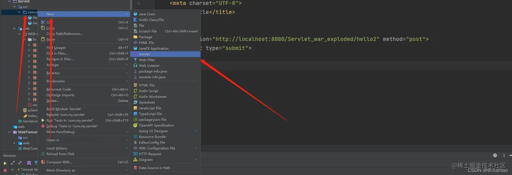Viewport: 512px width, 175px height.
Task: Click the HTTP Request icon
Action: pos(135,154)
